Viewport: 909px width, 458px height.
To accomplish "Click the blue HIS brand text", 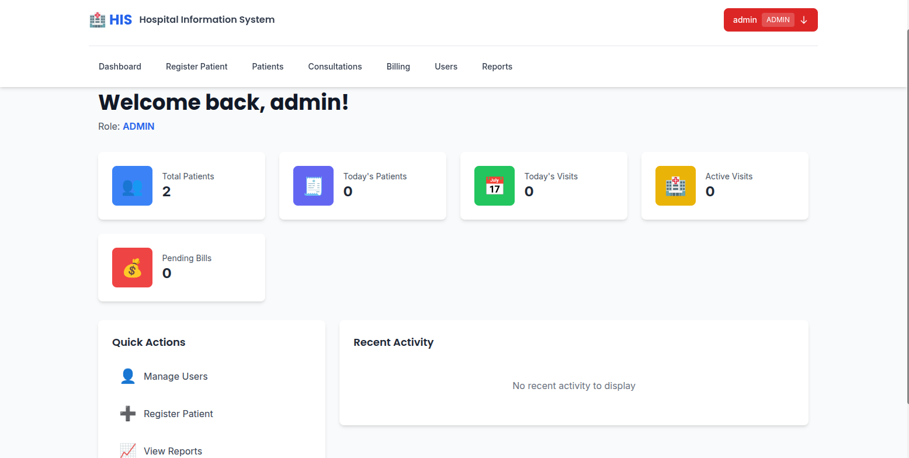I will [x=121, y=20].
